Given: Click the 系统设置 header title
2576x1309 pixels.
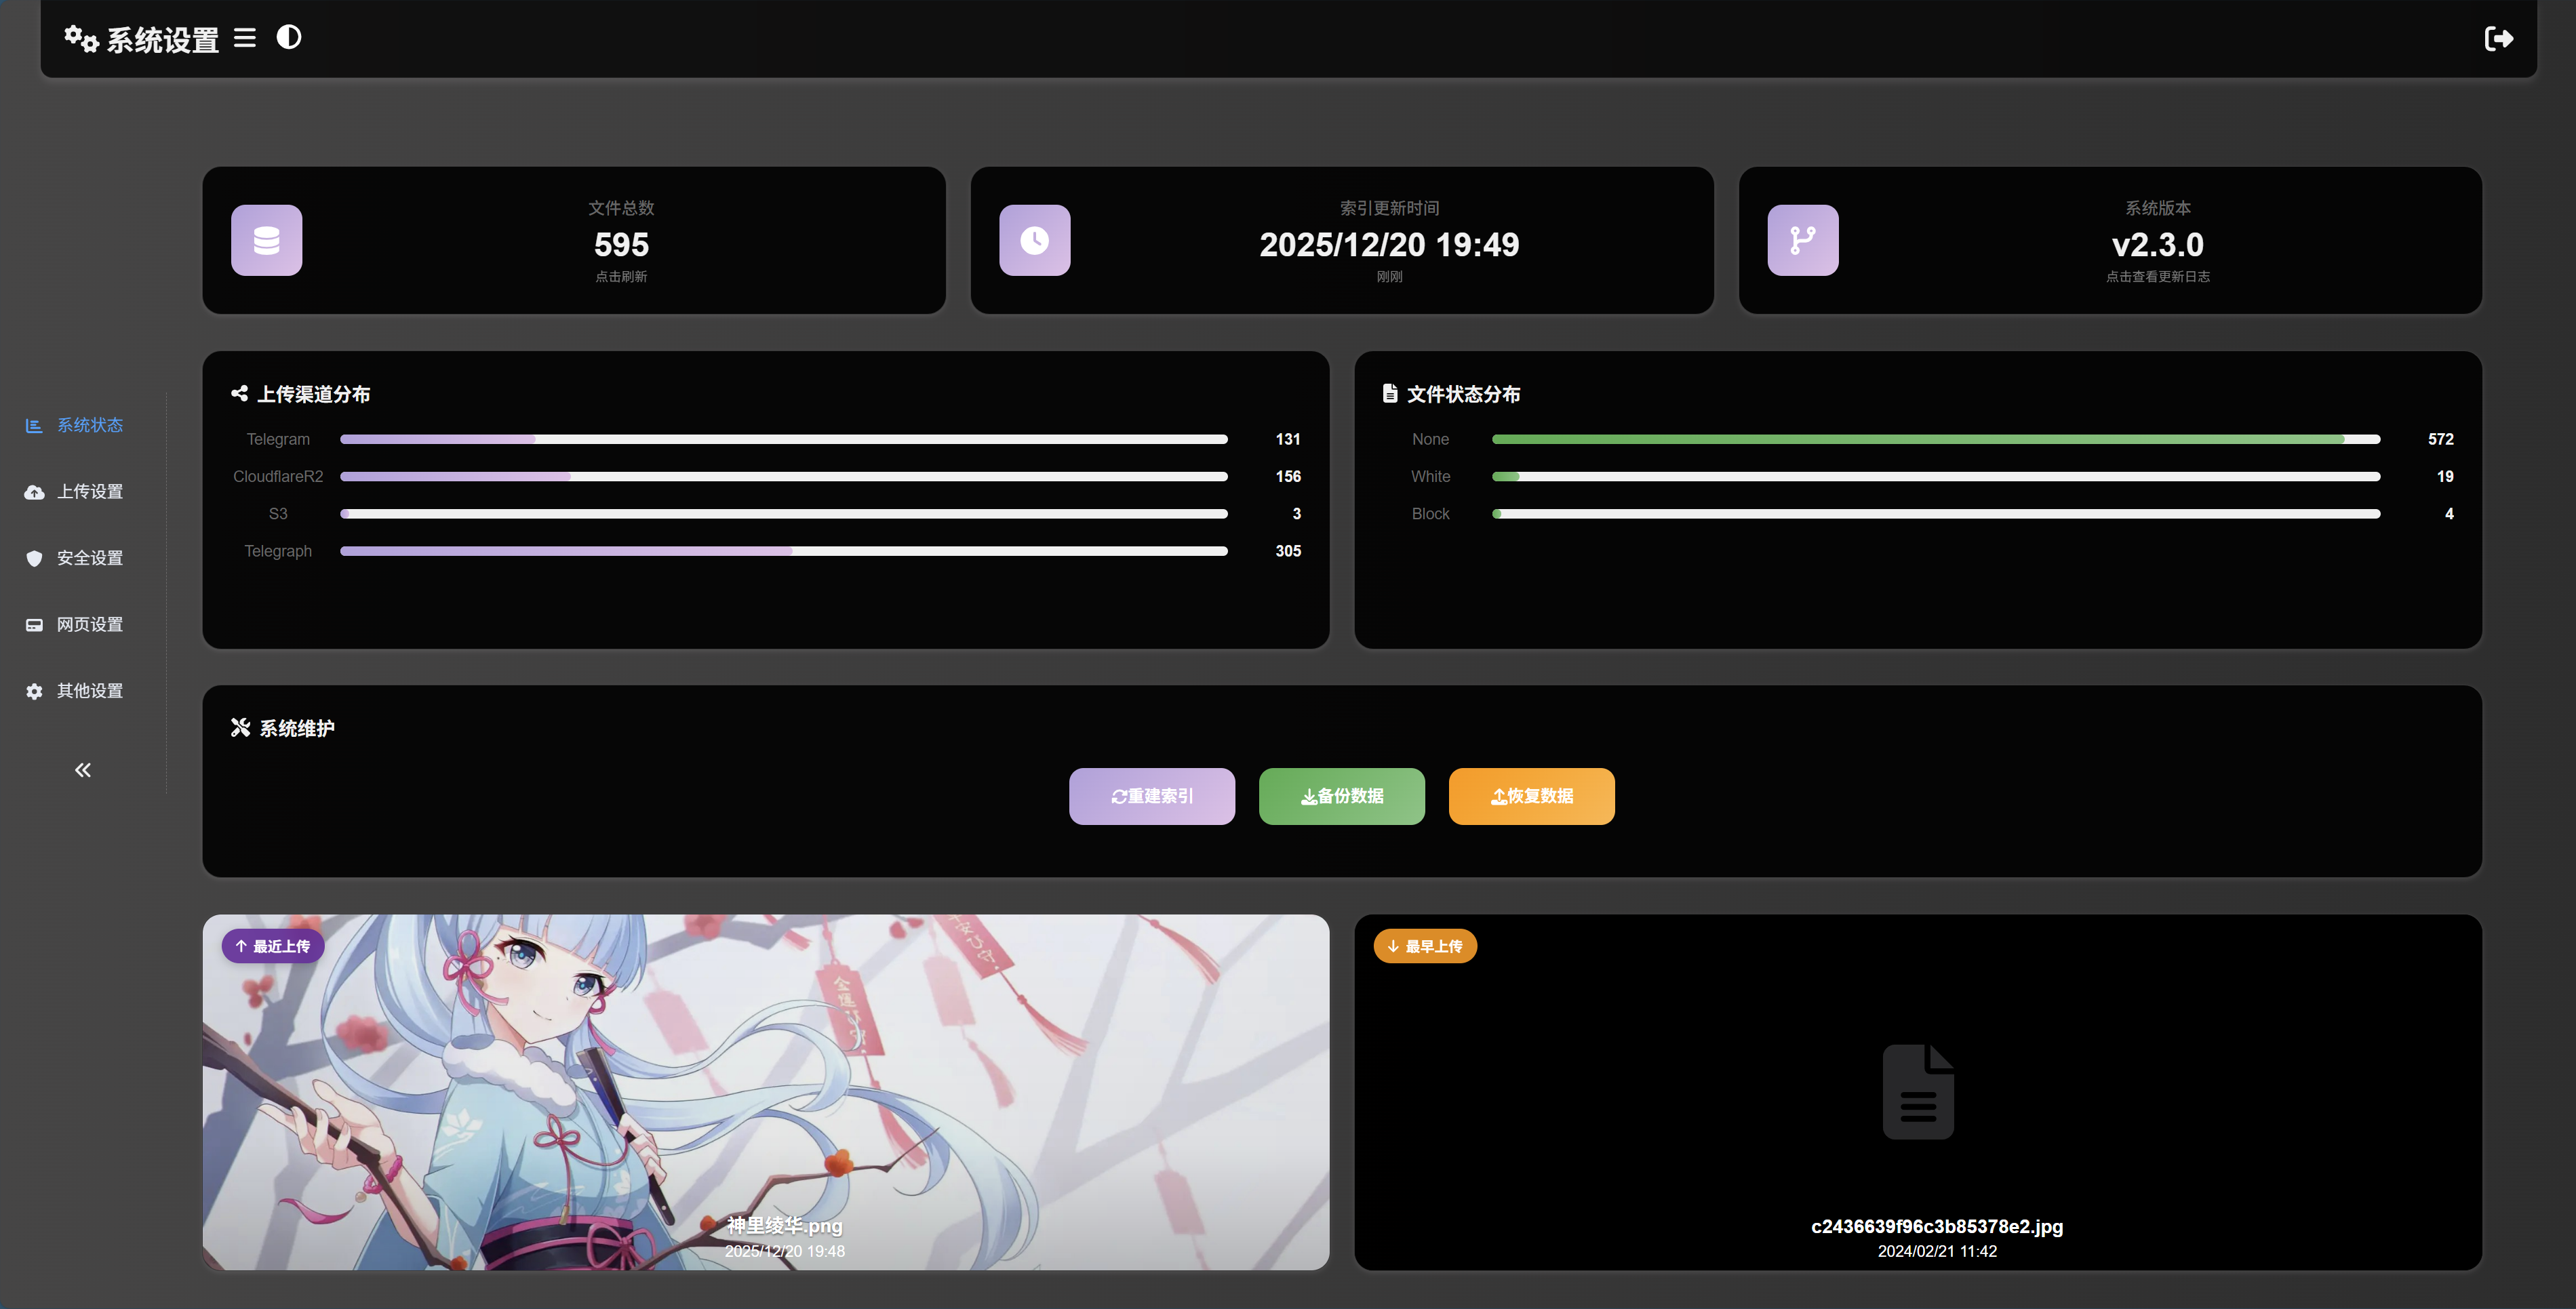Looking at the screenshot, I should [x=163, y=40].
